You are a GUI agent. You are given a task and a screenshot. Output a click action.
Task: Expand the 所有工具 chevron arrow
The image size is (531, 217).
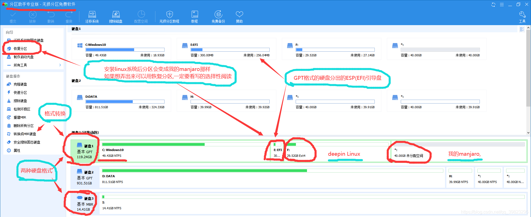(x=60, y=65)
